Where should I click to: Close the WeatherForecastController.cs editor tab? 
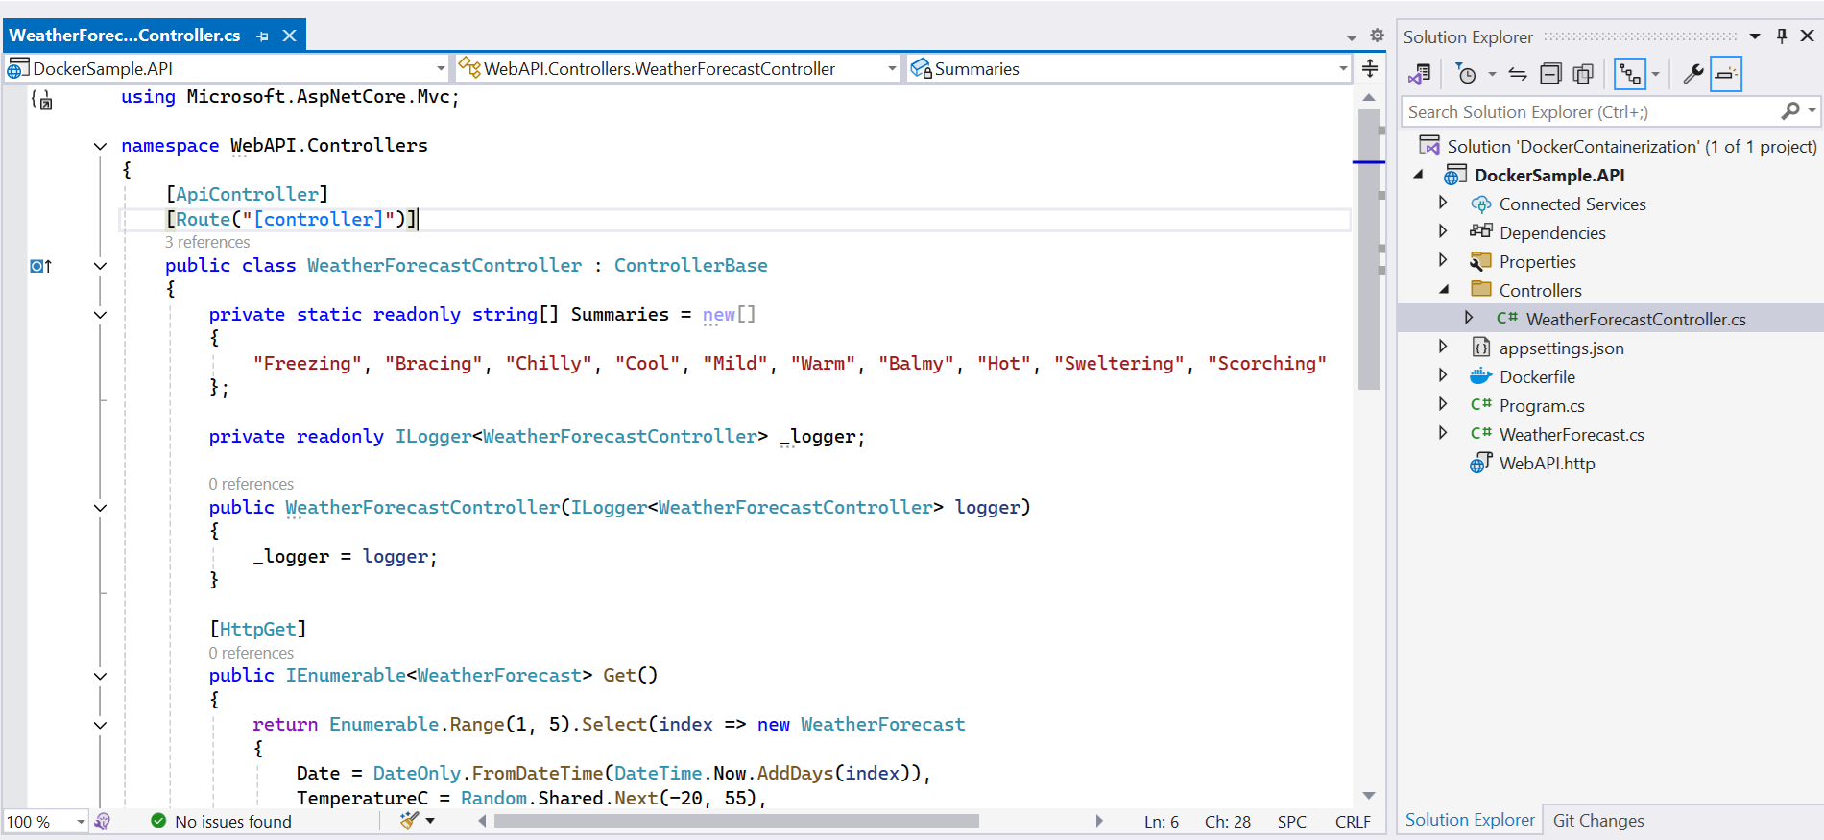(x=289, y=36)
